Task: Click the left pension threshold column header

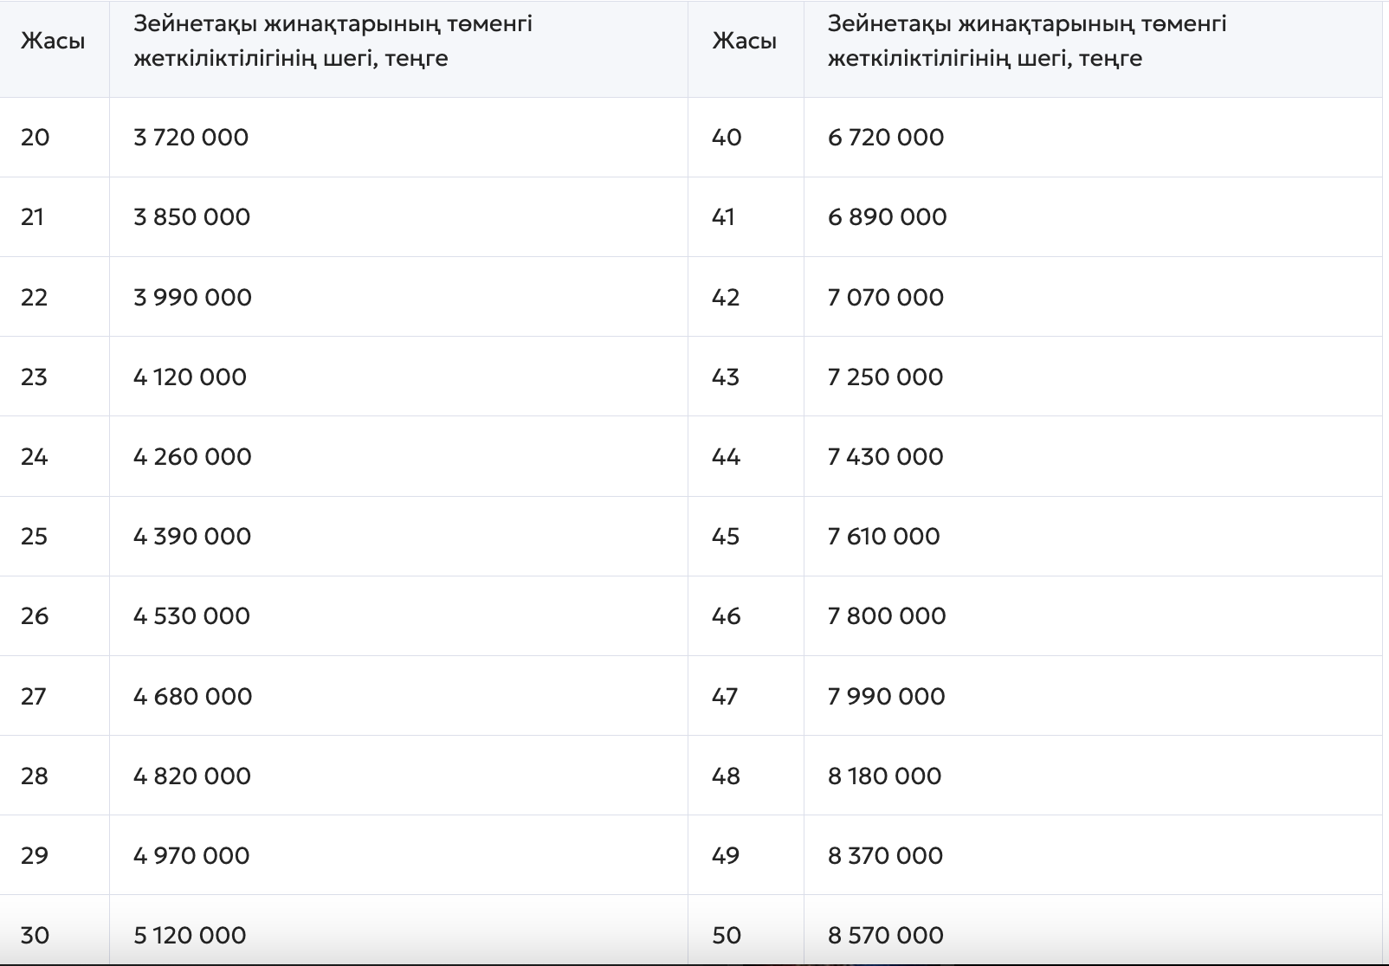Action: point(333,42)
